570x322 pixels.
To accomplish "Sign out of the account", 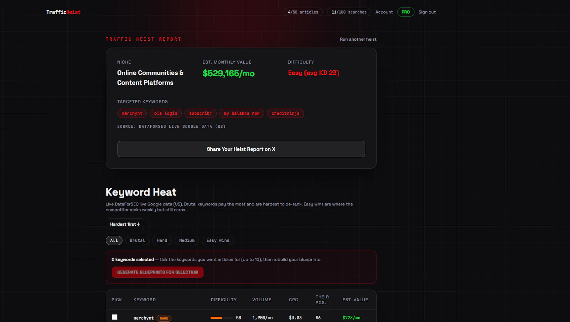I will point(427,12).
